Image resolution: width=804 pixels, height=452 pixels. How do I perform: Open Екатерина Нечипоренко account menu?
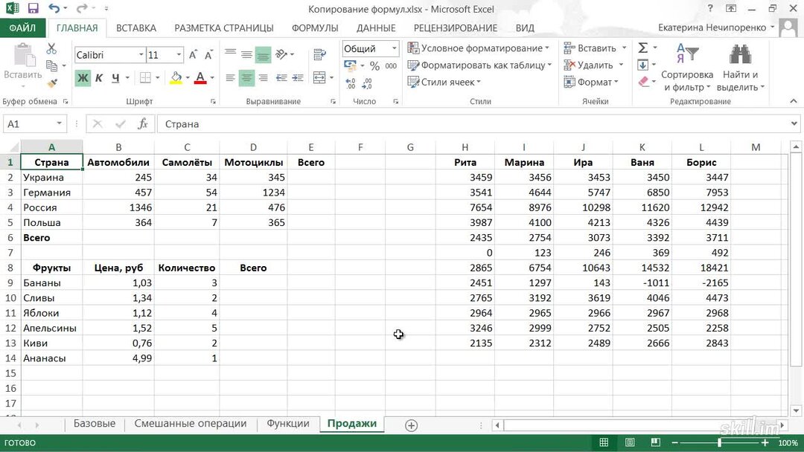[x=716, y=28]
